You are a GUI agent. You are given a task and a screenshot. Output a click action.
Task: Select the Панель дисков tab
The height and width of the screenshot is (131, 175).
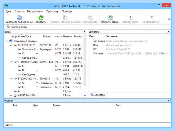point(17,27)
